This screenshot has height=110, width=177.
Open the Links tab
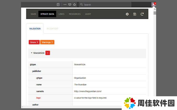pos(61,14)
